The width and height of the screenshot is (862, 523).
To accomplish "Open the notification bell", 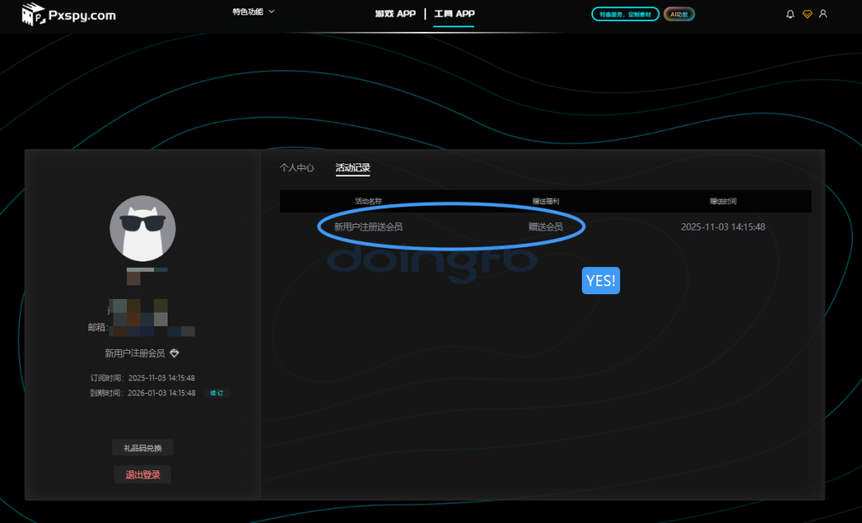I will tap(790, 14).
